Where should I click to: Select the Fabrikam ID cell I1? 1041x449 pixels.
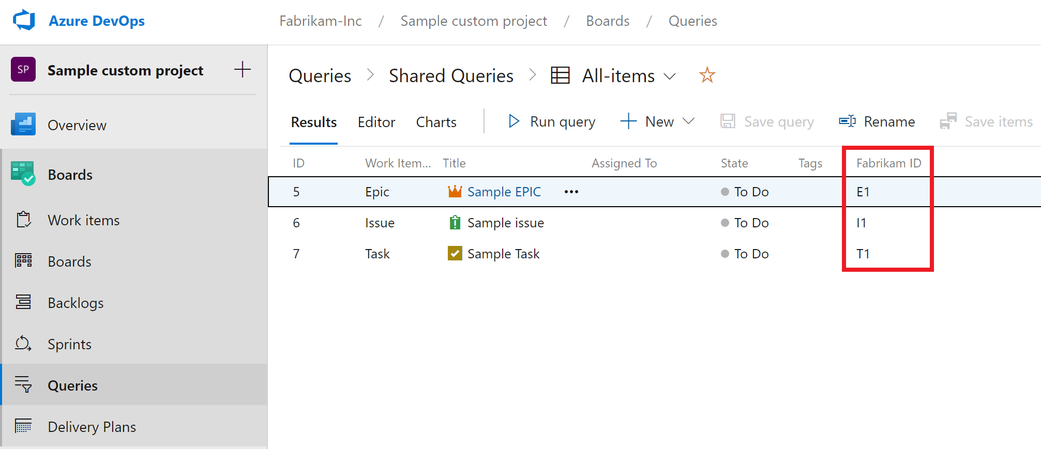pos(861,223)
